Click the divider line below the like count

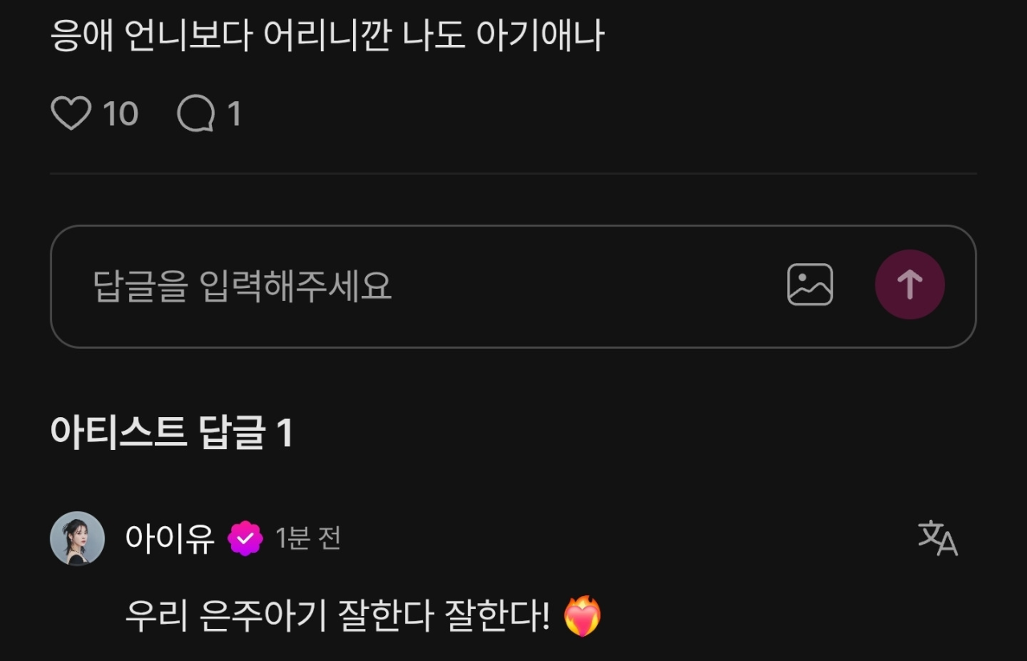point(513,173)
